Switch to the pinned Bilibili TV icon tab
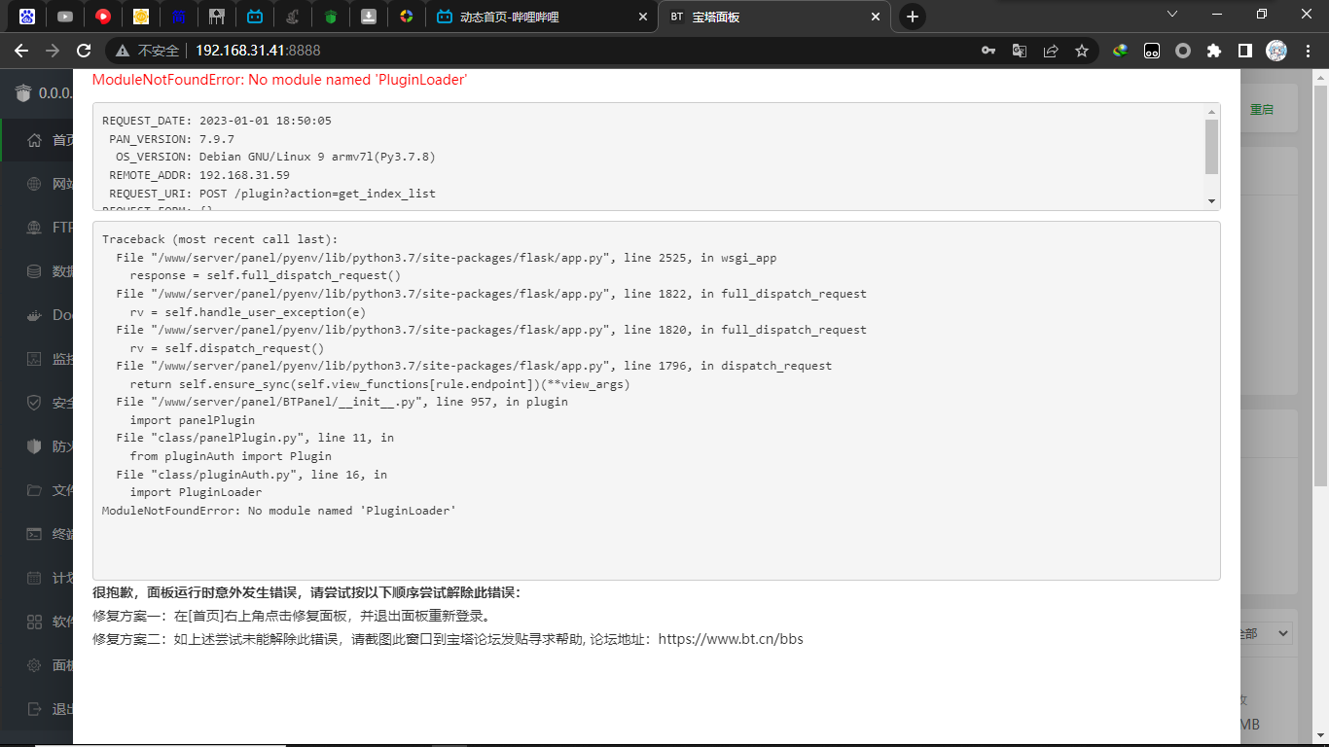1329x747 pixels. [255, 17]
